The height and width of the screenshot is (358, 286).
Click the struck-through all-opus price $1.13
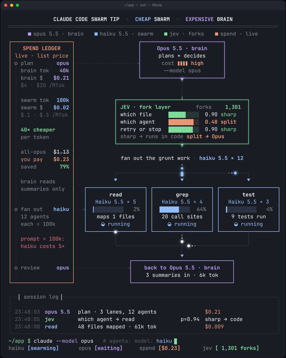[x=61, y=152]
